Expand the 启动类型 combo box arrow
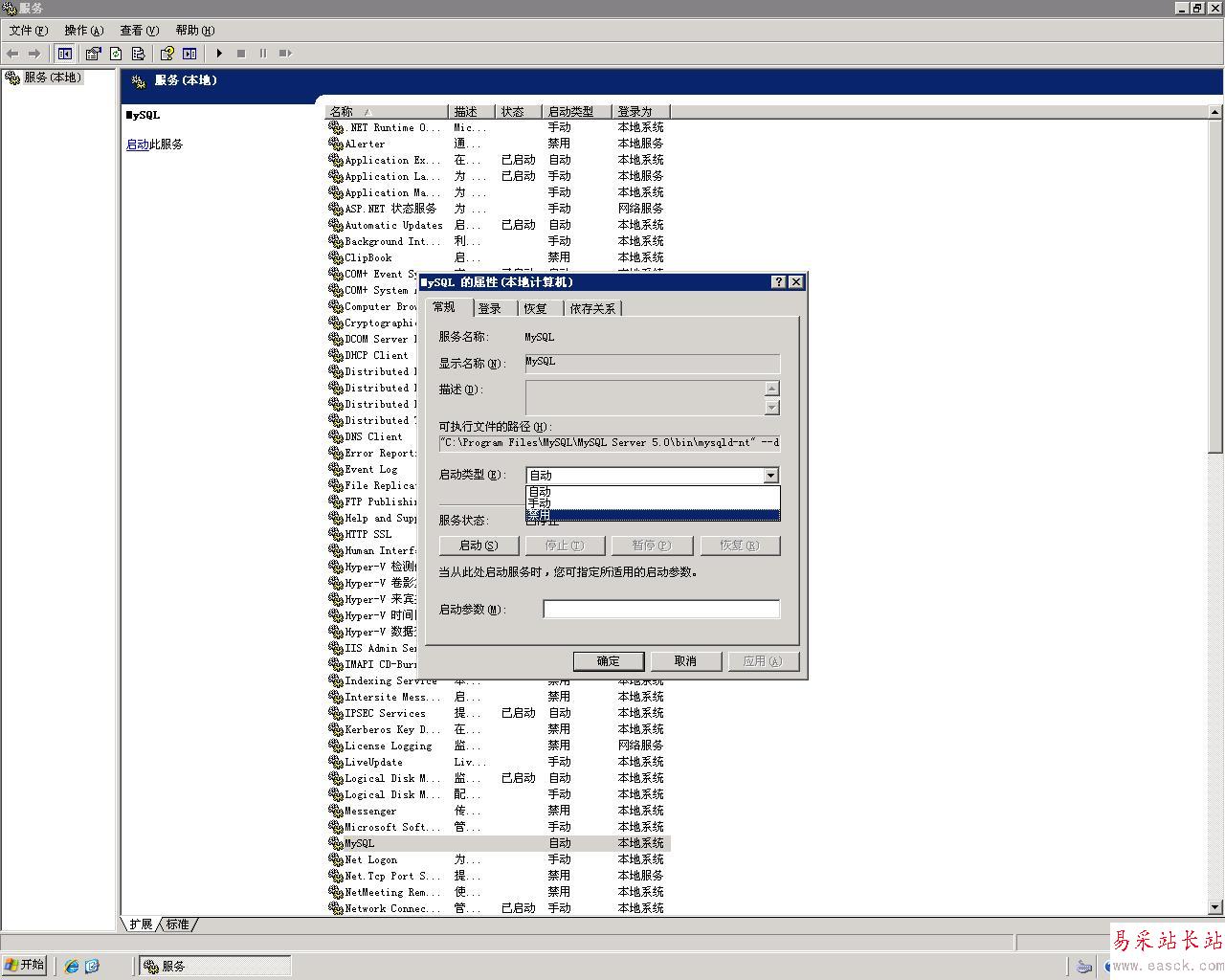The height and width of the screenshot is (980, 1225). [x=770, y=475]
